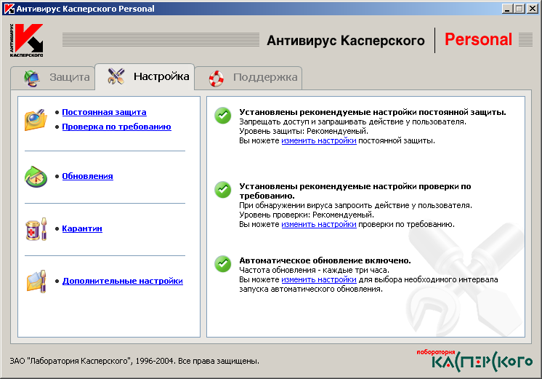Click the Настройка tab crossed tools icon
This screenshot has height=379, width=542.
(116, 76)
